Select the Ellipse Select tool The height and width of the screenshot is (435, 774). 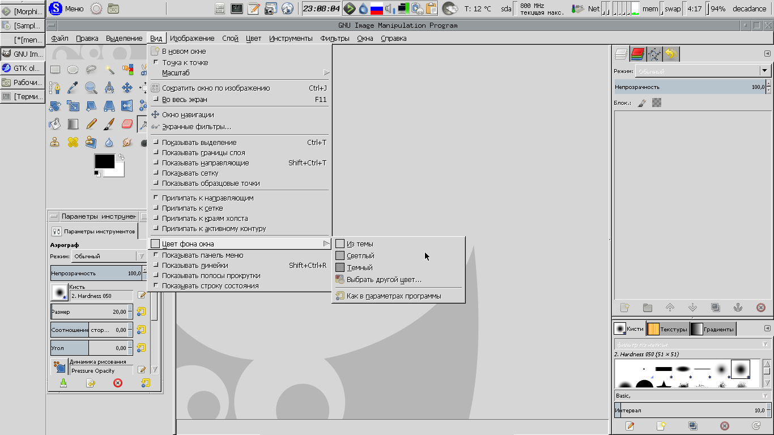73,70
